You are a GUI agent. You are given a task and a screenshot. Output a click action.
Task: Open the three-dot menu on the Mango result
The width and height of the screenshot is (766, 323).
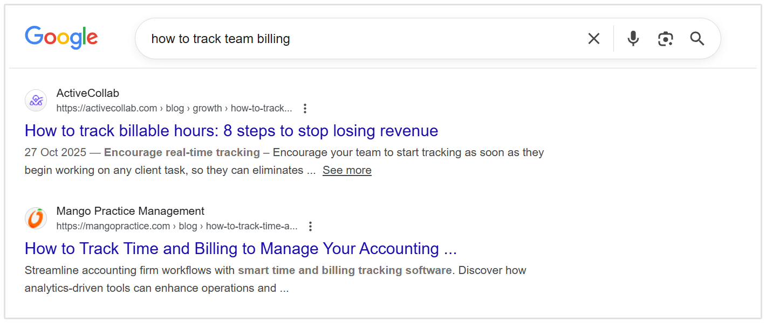click(311, 226)
